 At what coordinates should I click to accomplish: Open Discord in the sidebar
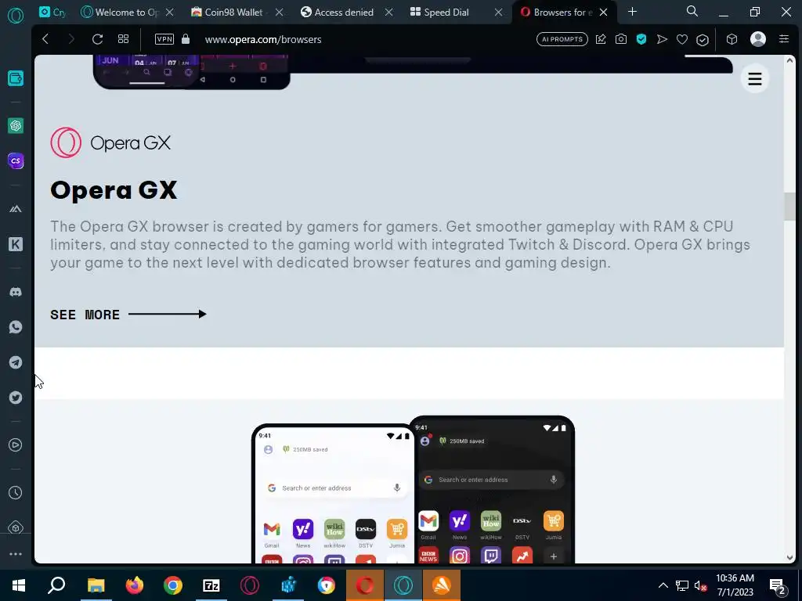(16, 292)
